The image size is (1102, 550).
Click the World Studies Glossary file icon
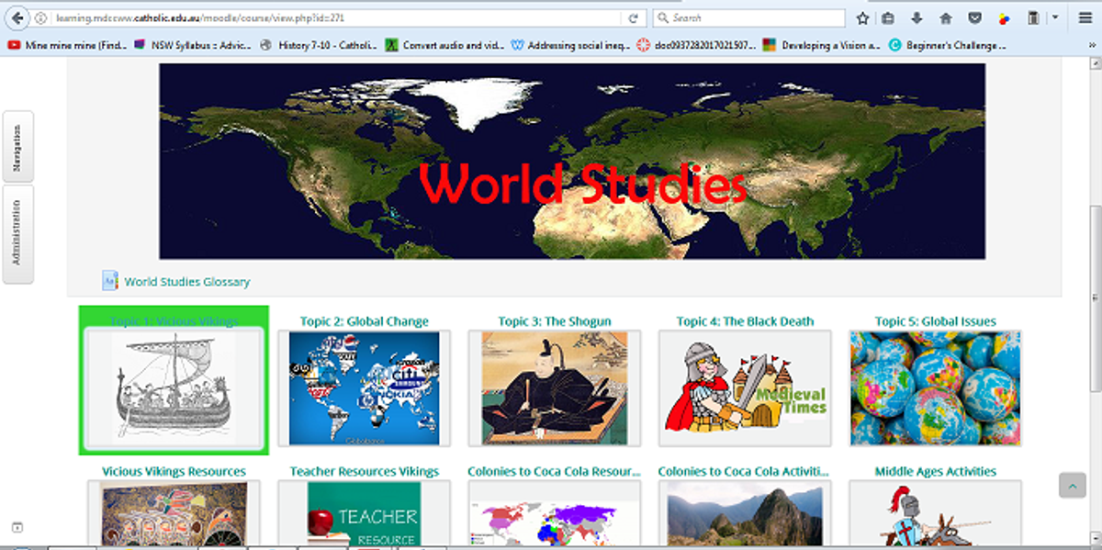coord(110,281)
